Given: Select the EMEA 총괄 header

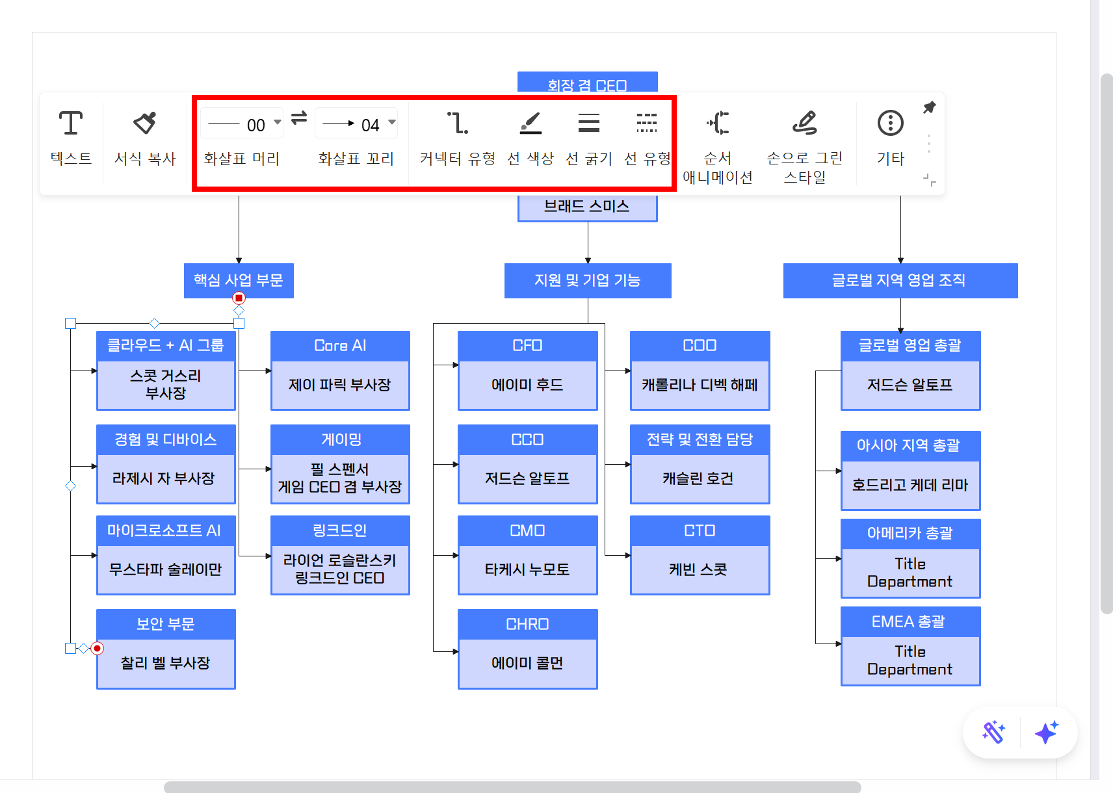Looking at the screenshot, I should (910, 621).
